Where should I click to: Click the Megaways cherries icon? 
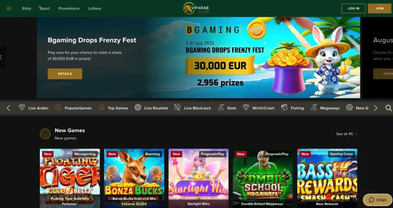314,108
